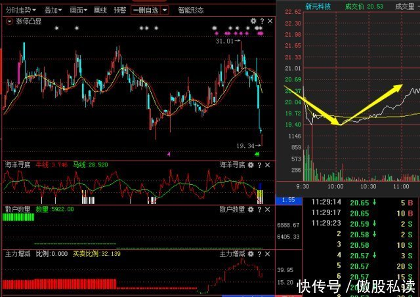Click the 11:00 time axis label
This screenshot has width=420, height=297.
pyautogui.click(x=401, y=186)
